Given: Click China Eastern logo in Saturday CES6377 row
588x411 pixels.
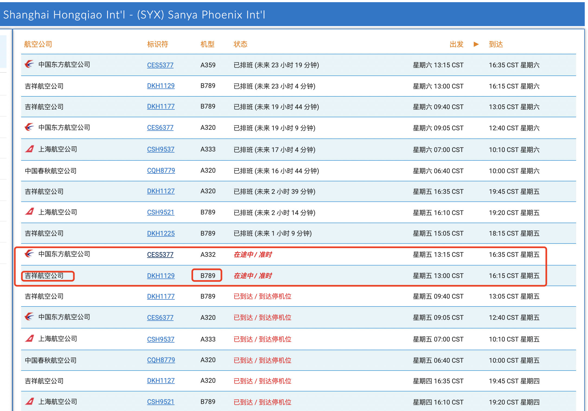Looking at the screenshot, I should coord(29,127).
